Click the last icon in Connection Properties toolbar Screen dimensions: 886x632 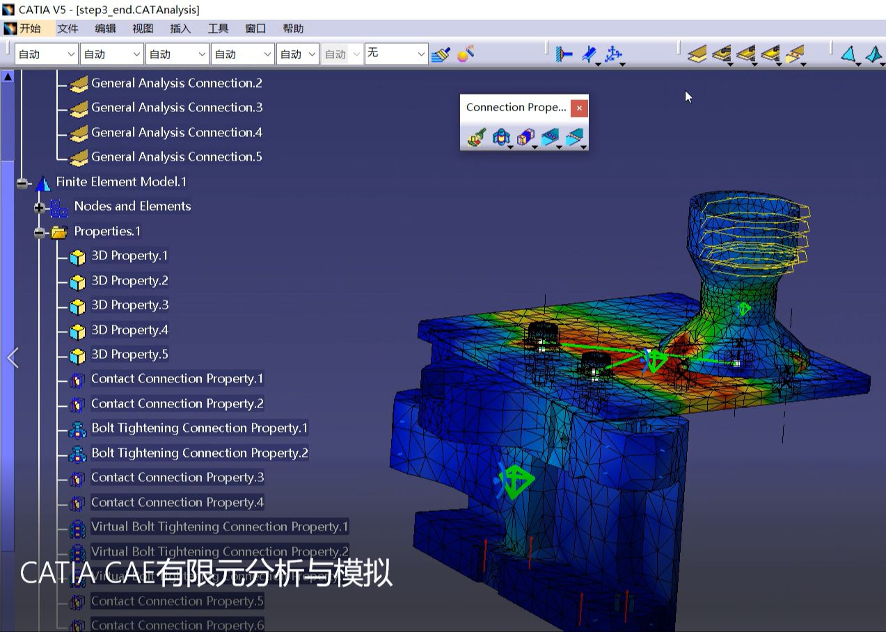[x=574, y=138]
